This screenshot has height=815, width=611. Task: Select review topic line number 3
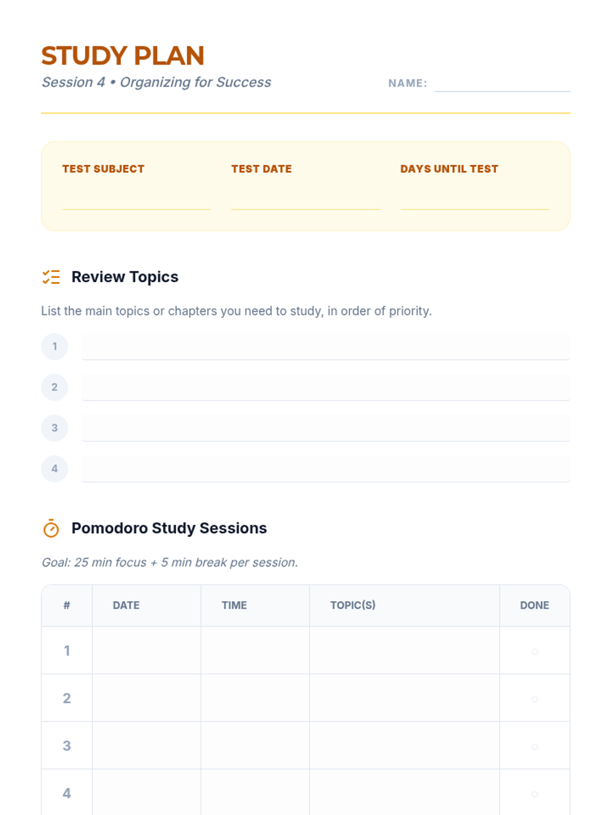pyautogui.click(x=326, y=428)
